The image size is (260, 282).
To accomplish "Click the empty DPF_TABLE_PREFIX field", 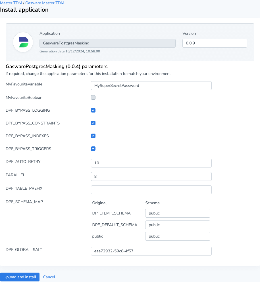I will point(151,190).
